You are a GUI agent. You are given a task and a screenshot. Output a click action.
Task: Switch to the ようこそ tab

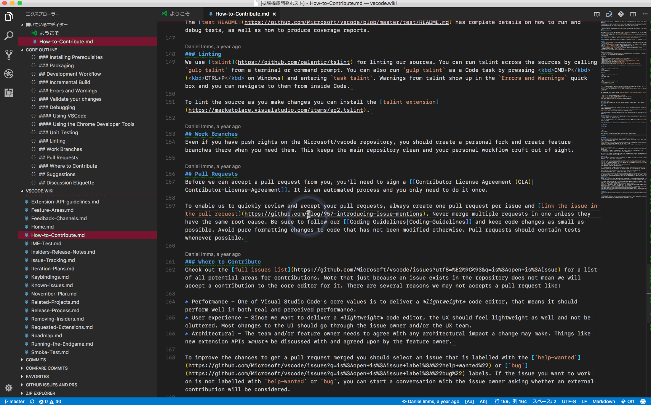pyautogui.click(x=180, y=14)
